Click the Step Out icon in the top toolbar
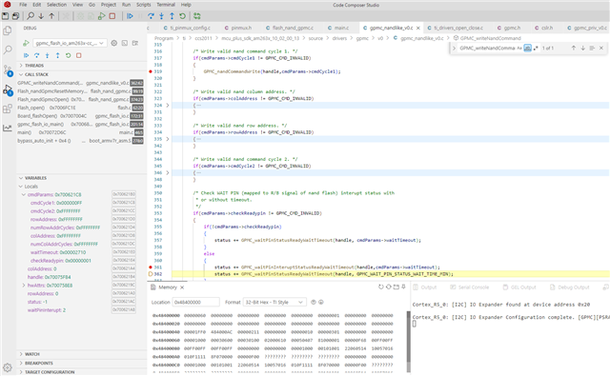The image size is (610, 376). coord(172,16)
